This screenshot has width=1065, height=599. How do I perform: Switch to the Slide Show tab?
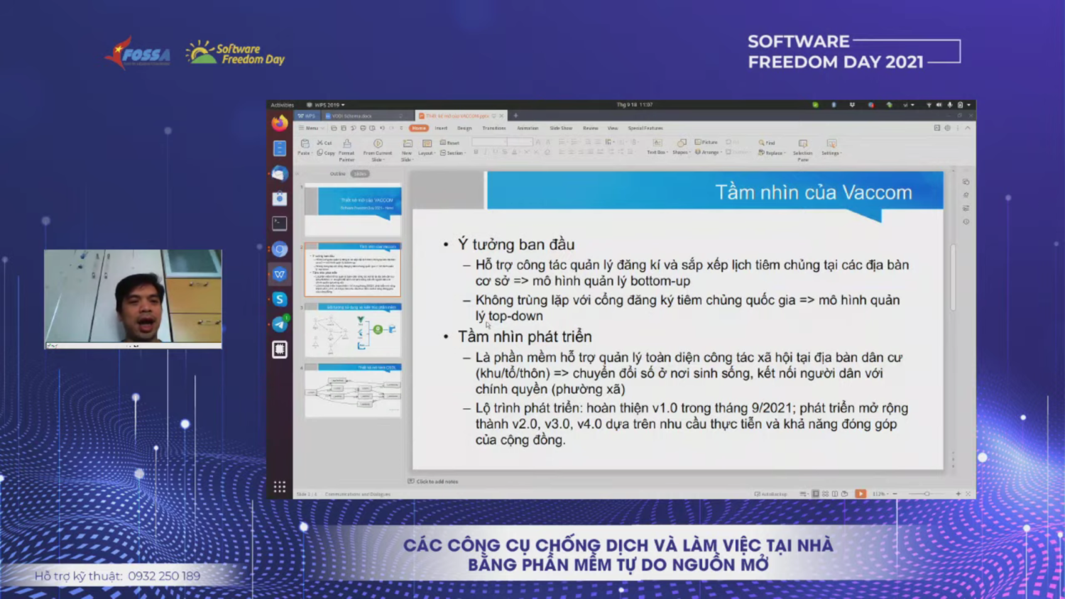coord(560,128)
